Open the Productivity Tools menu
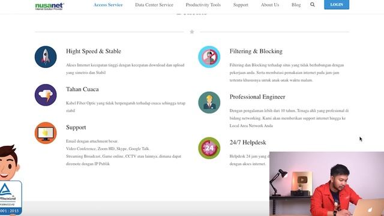This screenshot has width=384, height=216. [203, 5]
